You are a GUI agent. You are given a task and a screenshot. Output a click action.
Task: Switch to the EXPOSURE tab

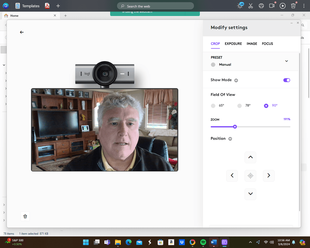[x=233, y=44]
